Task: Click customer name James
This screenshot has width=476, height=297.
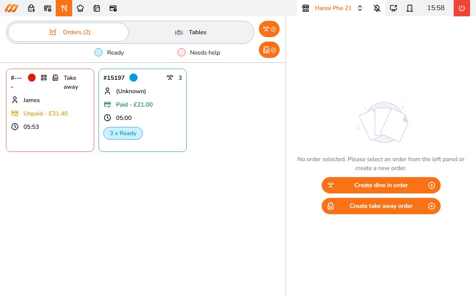Action: tap(32, 100)
